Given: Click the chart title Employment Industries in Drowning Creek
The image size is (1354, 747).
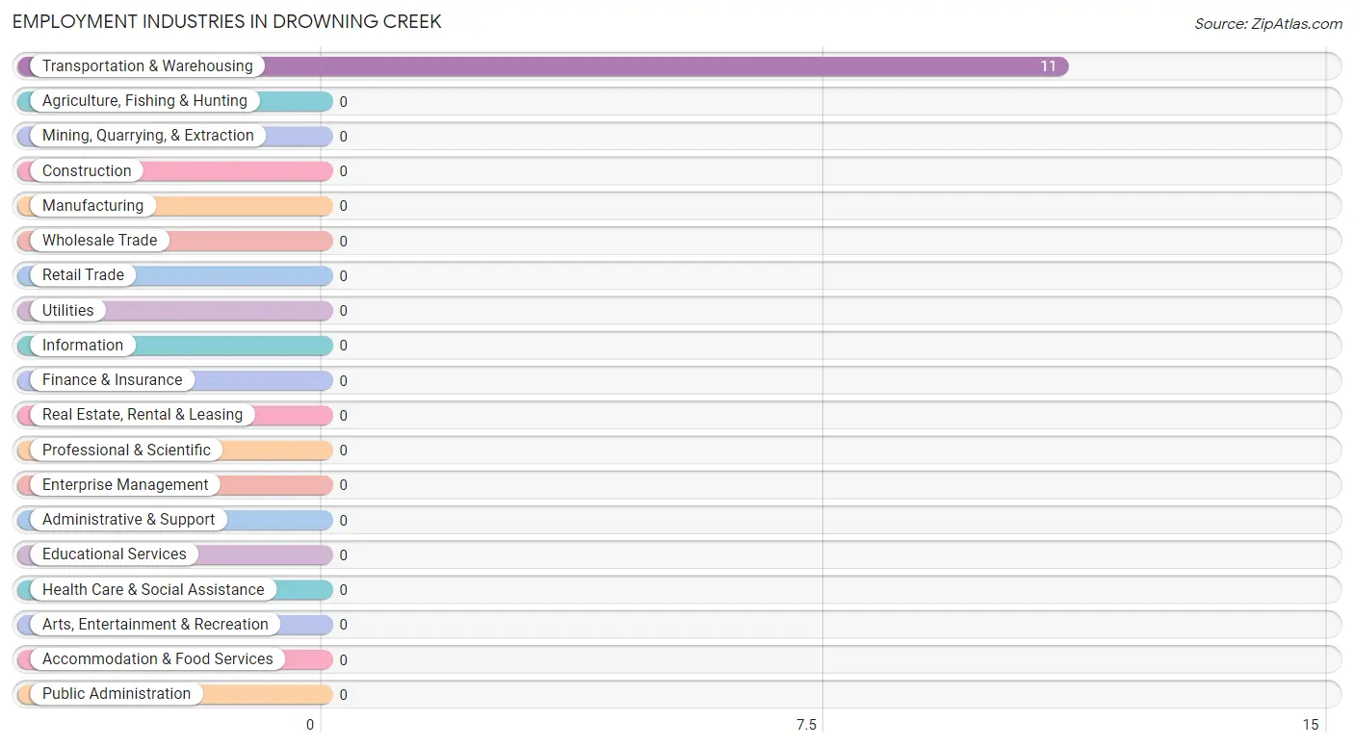Looking at the screenshot, I should [227, 21].
